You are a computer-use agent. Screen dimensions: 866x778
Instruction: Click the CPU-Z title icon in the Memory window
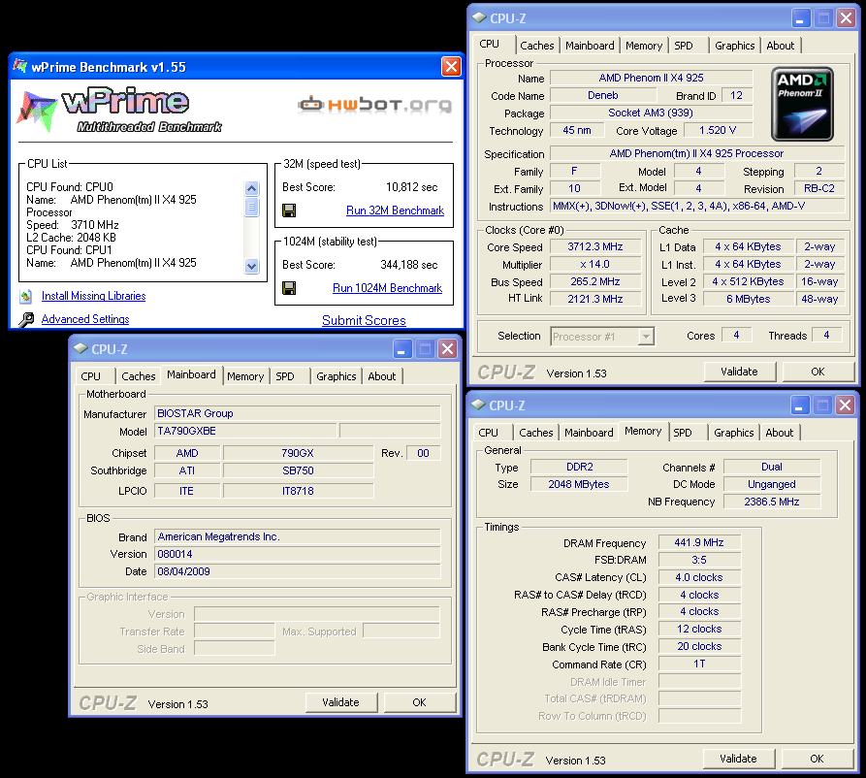(479, 405)
